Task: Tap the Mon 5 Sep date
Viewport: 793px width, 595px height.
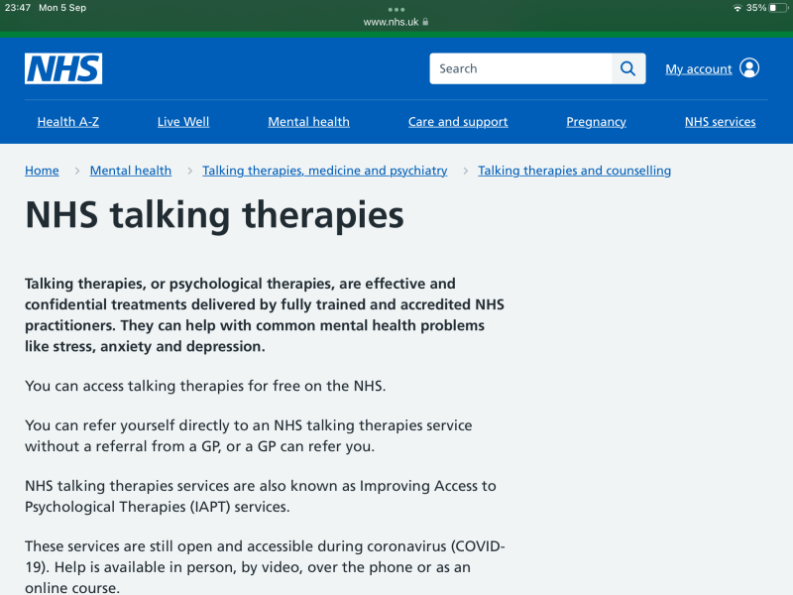Action: 62,8
